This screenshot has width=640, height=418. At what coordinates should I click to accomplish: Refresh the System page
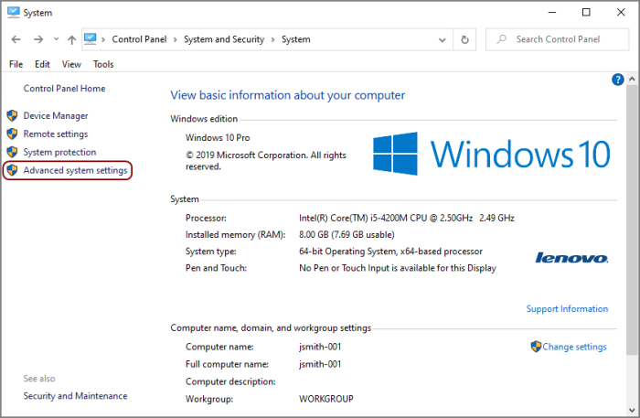[x=465, y=40]
